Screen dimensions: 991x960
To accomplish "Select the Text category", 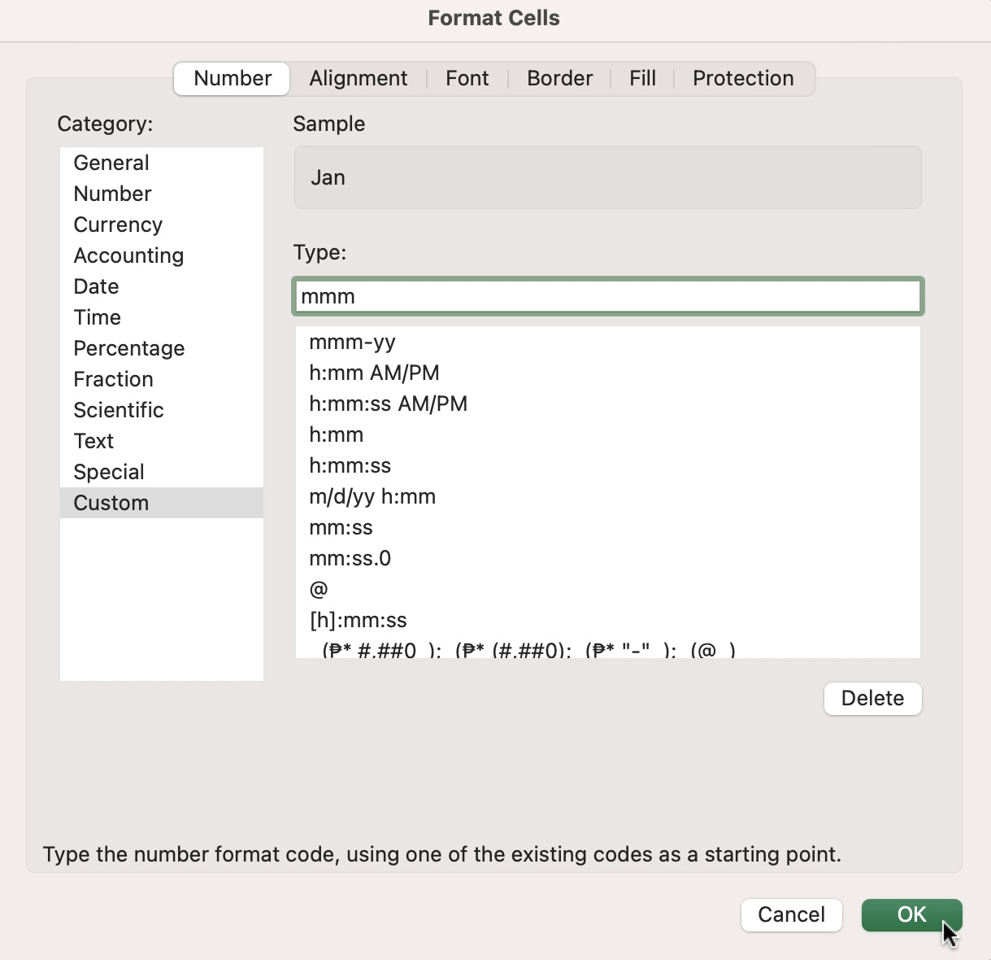I will tap(162, 441).
